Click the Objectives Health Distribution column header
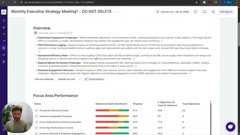 coord(111,104)
